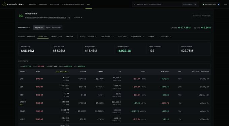The height and width of the screenshot is (126, 229).
Task: Open the Explorer external link
Action: 78,17
